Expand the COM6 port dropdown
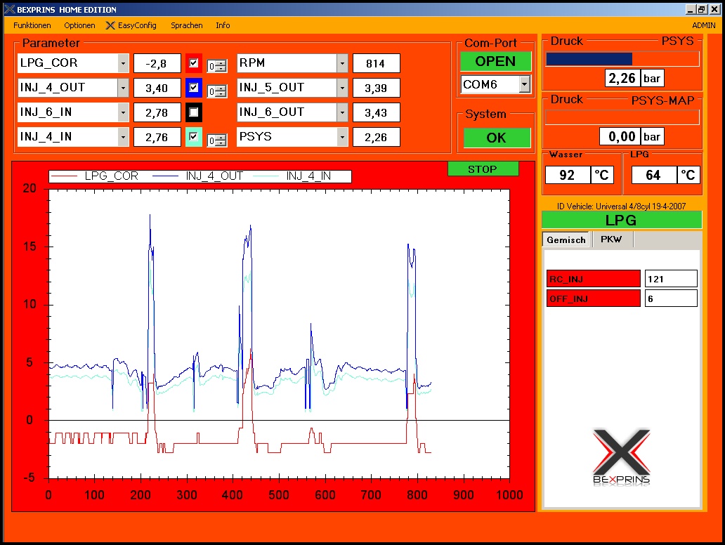 [x=524, y=84]
